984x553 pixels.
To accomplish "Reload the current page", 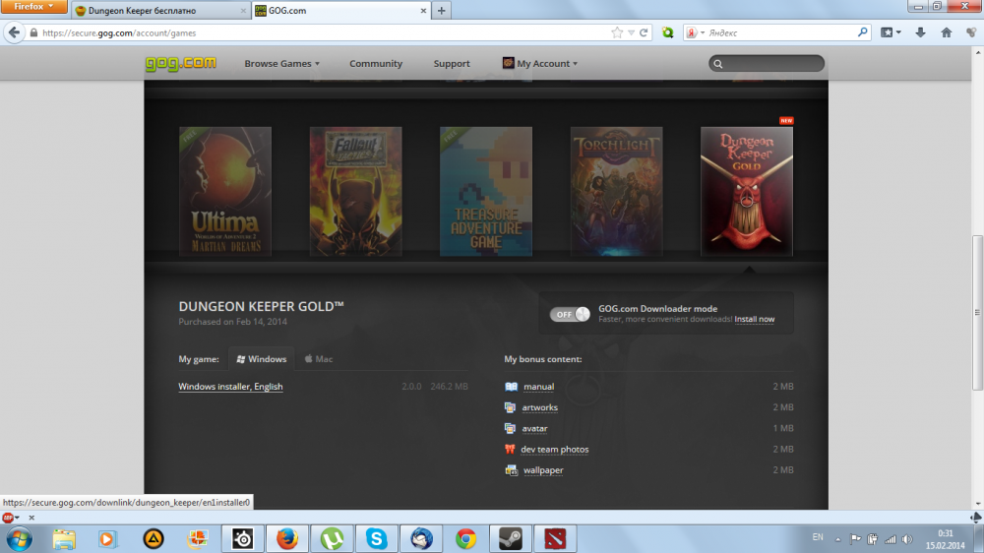I will click(x=644, y=32).
